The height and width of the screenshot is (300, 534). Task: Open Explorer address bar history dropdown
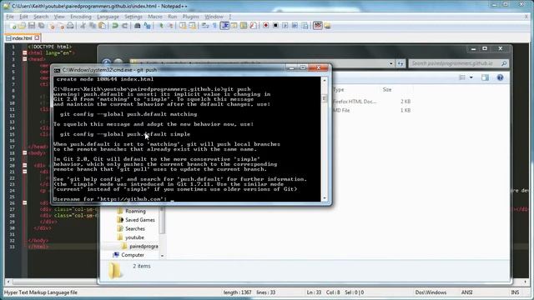[390, 63]
